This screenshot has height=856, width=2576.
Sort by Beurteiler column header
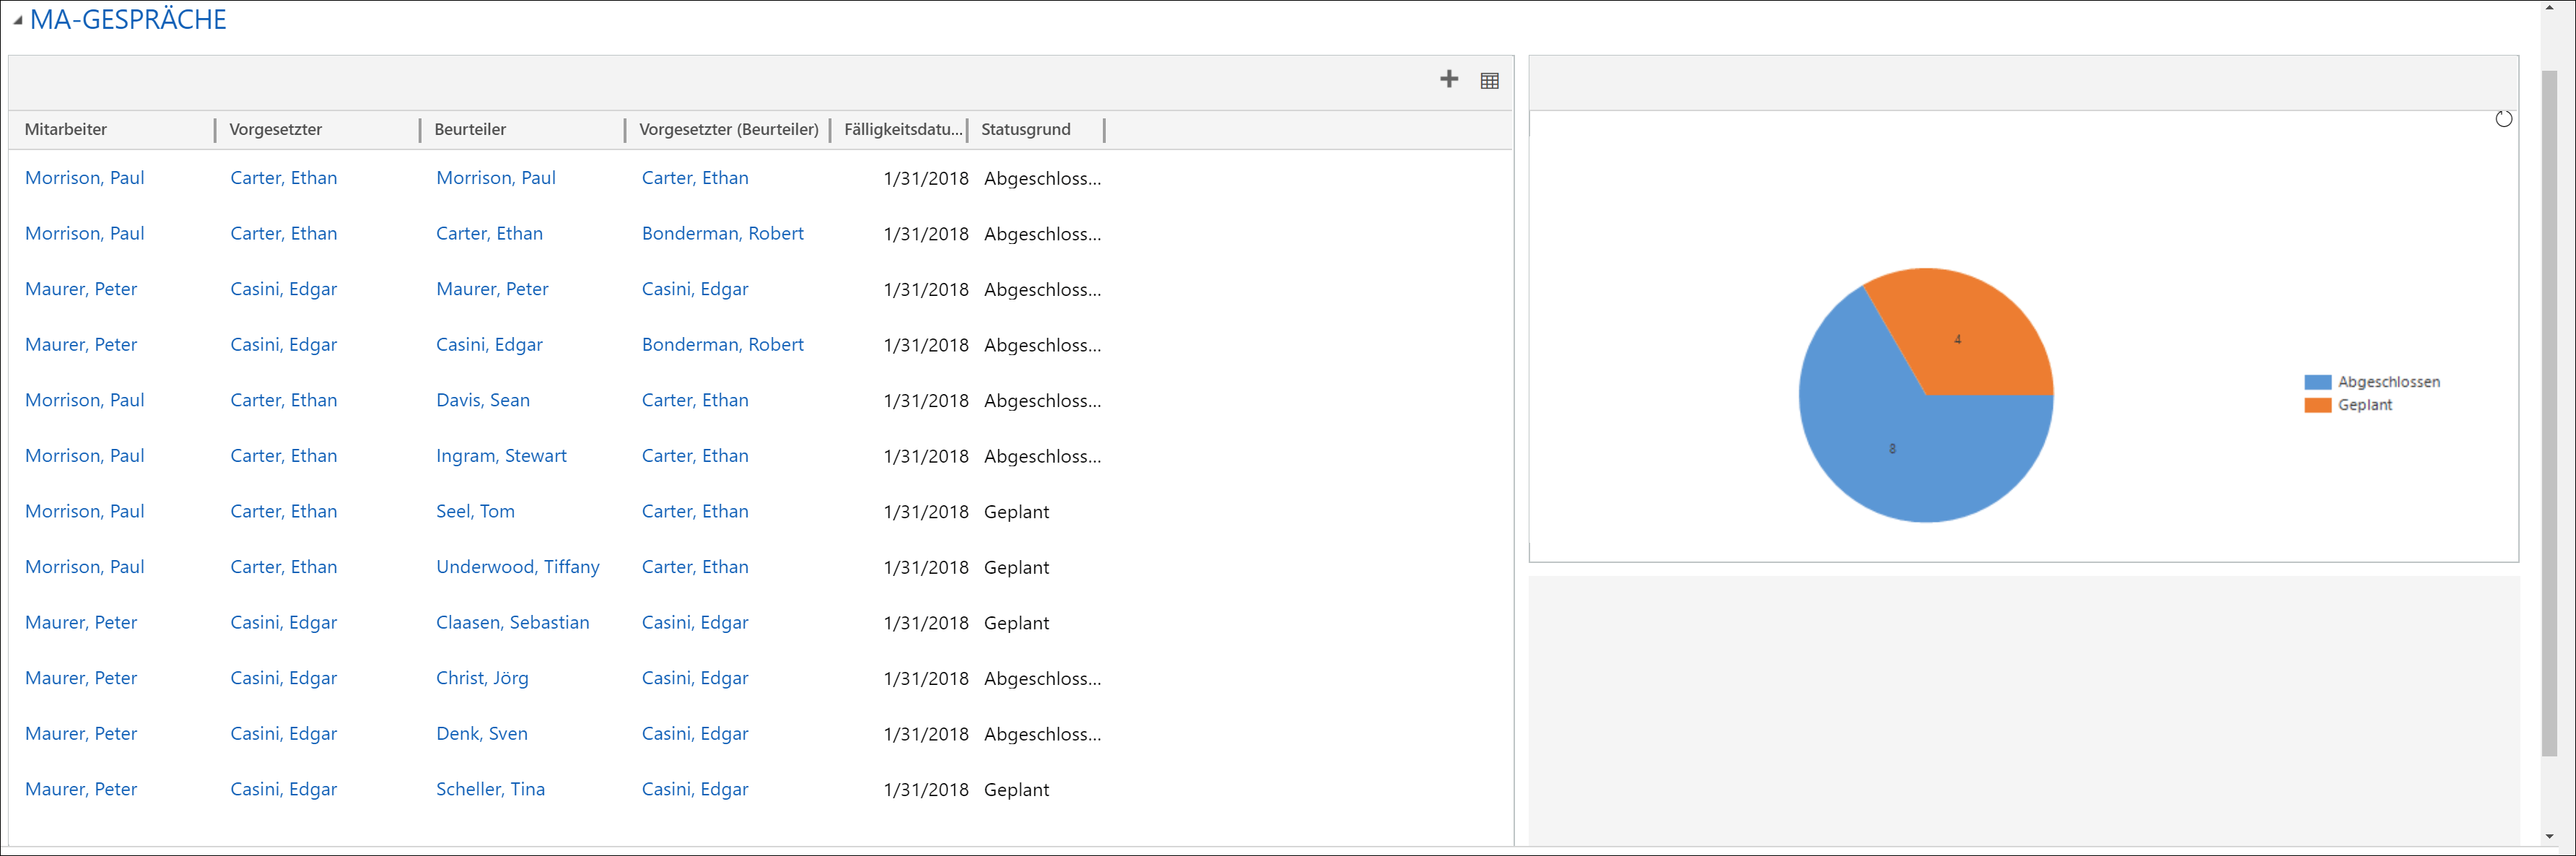click(470, 130)
